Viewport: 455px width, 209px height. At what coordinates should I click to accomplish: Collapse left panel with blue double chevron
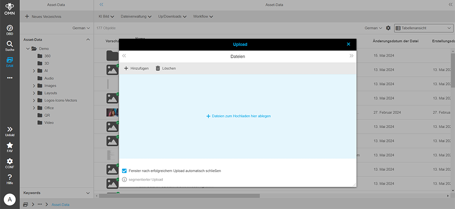coord(101,5)
